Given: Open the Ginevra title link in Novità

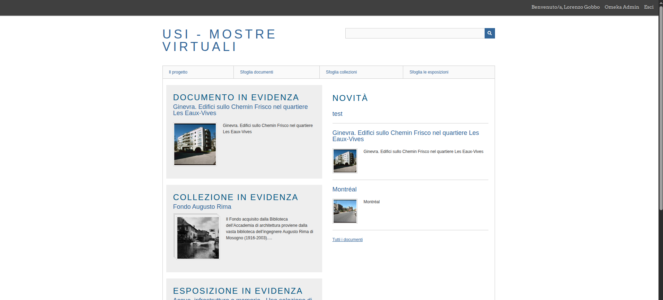Looking at the screenshot, I should pos(405,136).
